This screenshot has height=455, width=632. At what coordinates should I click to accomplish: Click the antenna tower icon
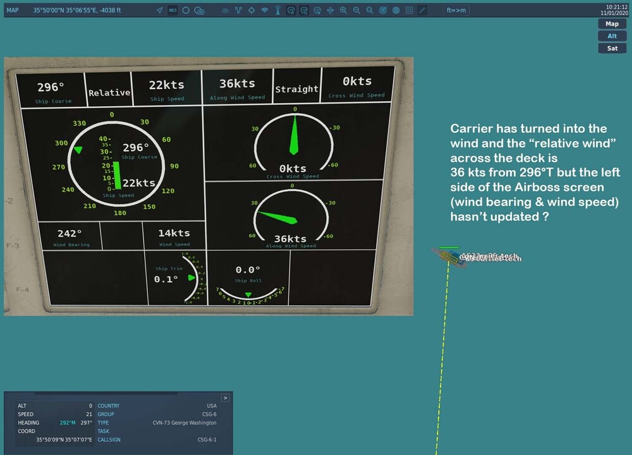click(x=277, y=10)
